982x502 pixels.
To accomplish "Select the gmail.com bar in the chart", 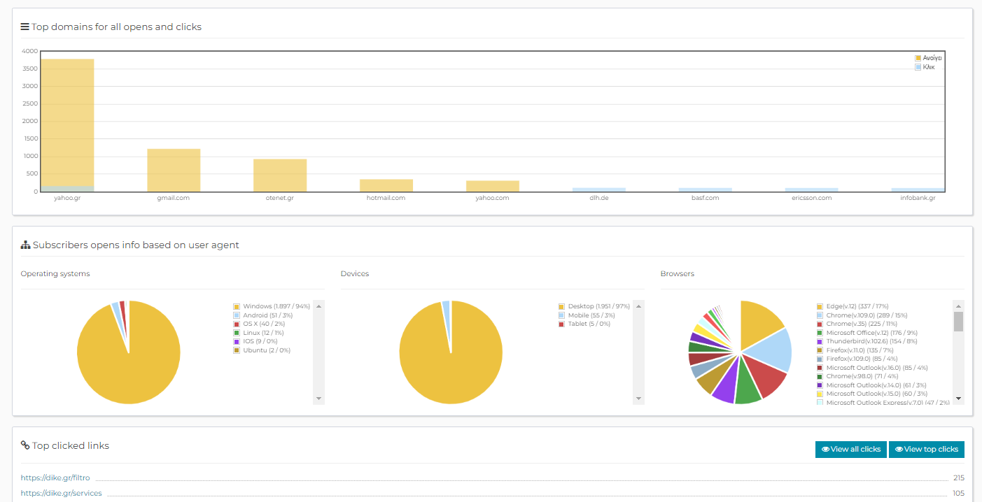I will pyautogui.click(x=174, y=171).
